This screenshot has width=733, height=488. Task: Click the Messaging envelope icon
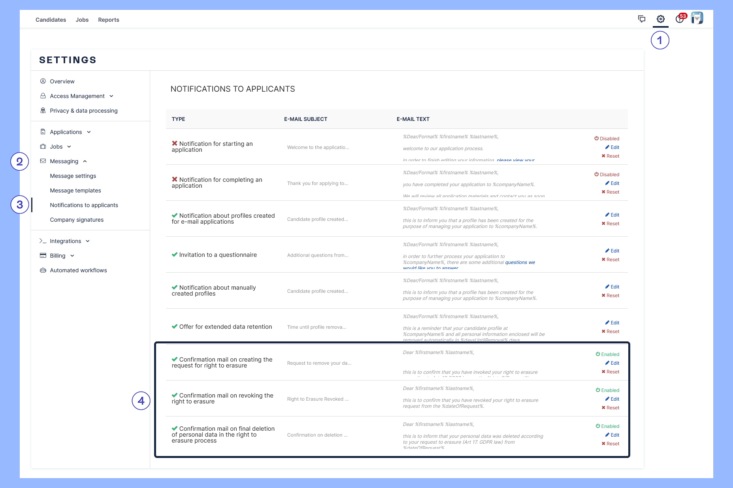point(43,161)
